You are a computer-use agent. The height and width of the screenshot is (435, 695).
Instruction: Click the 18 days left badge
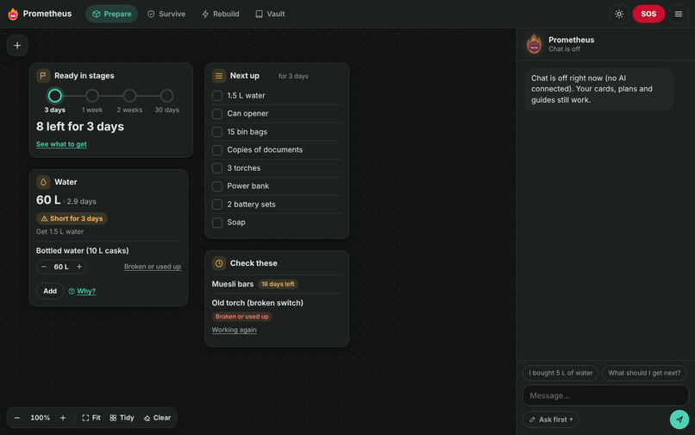278,284
